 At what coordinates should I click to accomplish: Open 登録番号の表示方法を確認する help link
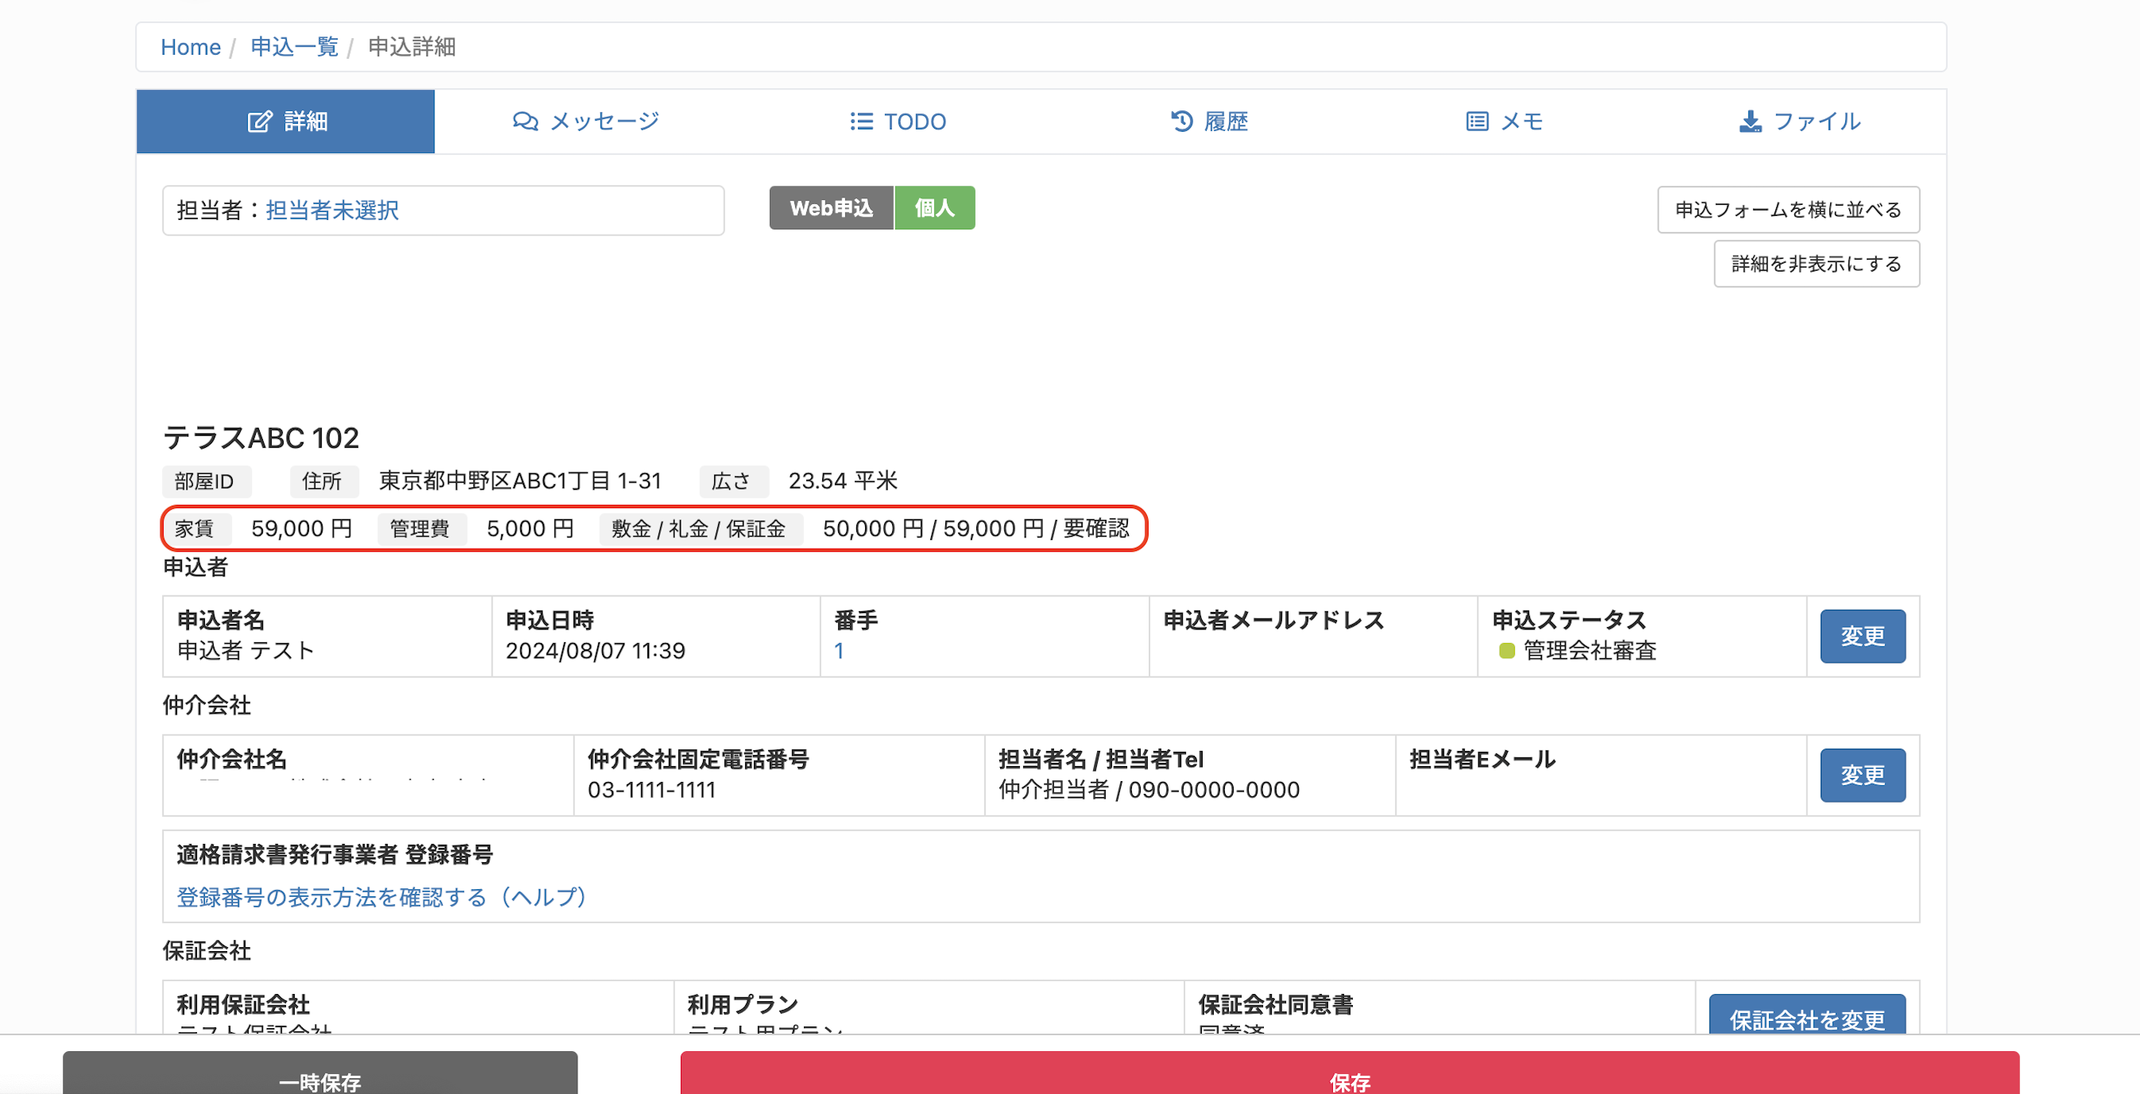(x=381, y=897)
